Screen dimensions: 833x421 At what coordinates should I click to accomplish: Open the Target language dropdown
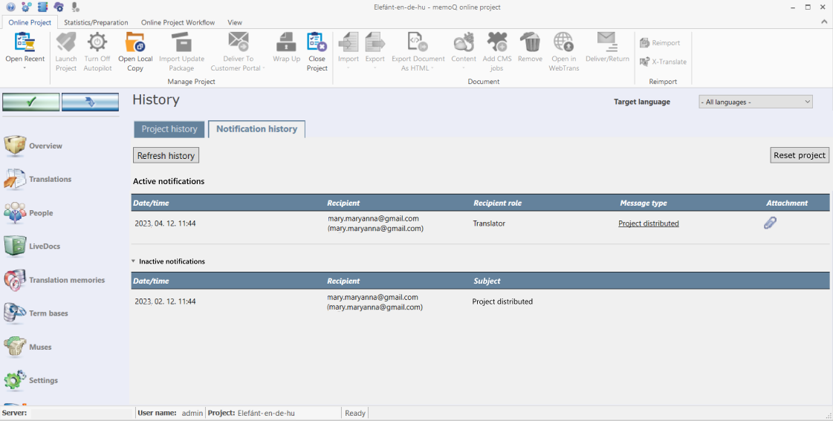pos(755,102)
